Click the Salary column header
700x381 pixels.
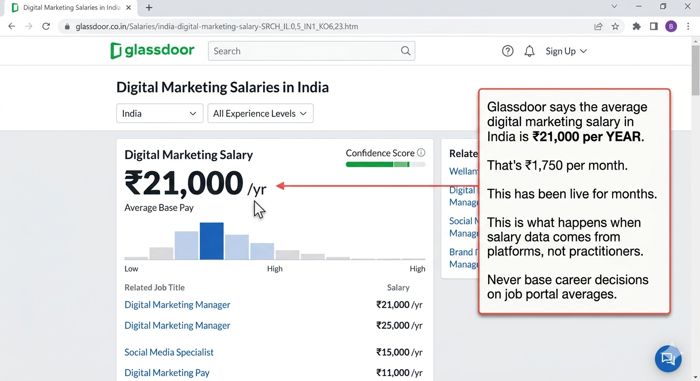[x=398, y=287]
